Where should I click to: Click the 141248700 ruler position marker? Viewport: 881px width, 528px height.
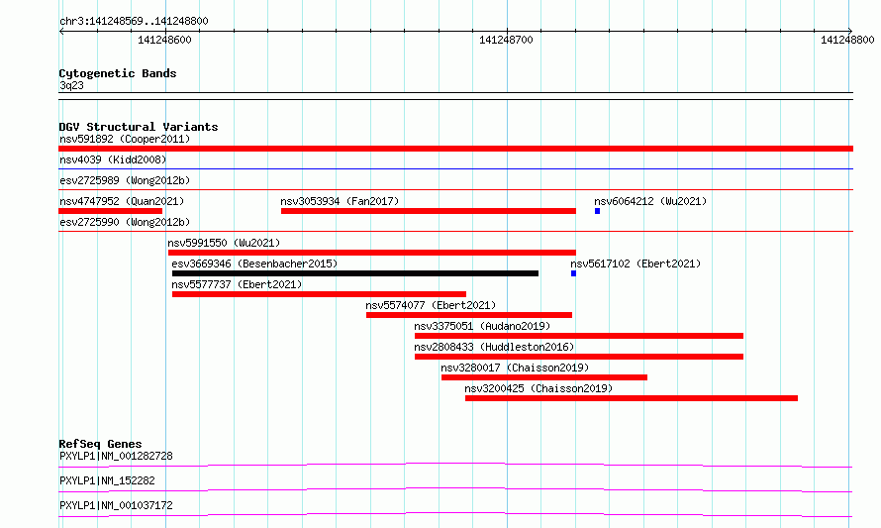point(506,40)
